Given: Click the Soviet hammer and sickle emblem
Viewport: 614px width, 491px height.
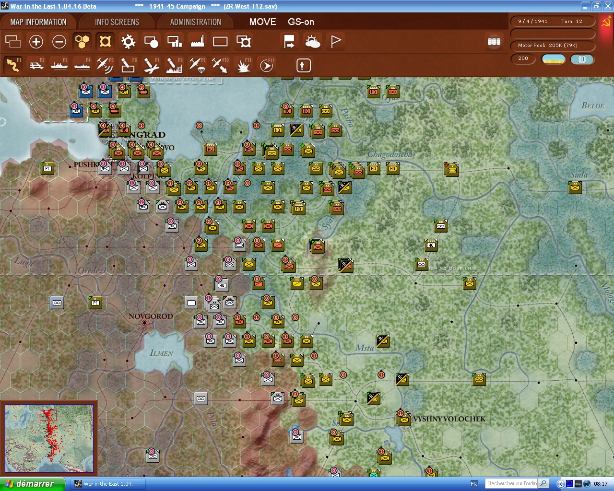Looking at the screenshot, I should click(606, 22).
